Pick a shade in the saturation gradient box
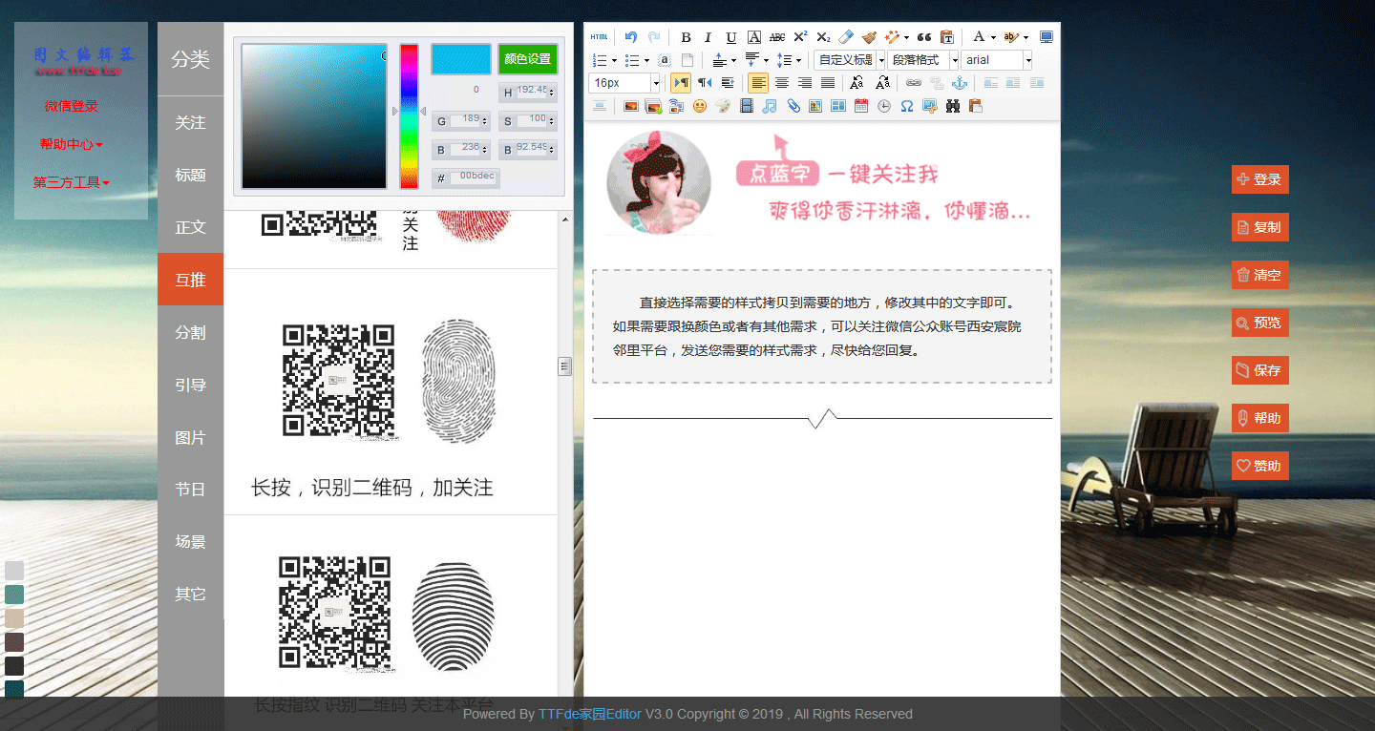Viewport: 1375px width, 731px height. click(x=314, y=116)
